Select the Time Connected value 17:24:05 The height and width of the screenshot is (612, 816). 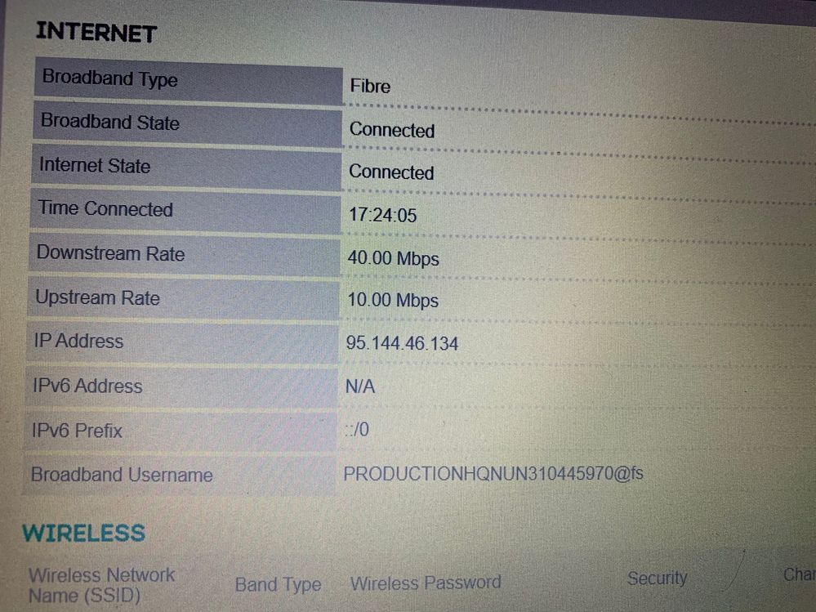382,215
